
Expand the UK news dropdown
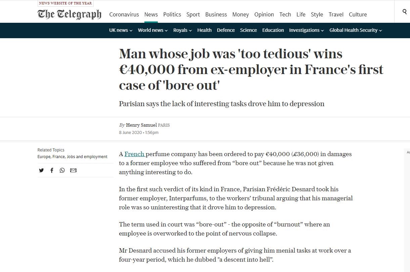121,30
